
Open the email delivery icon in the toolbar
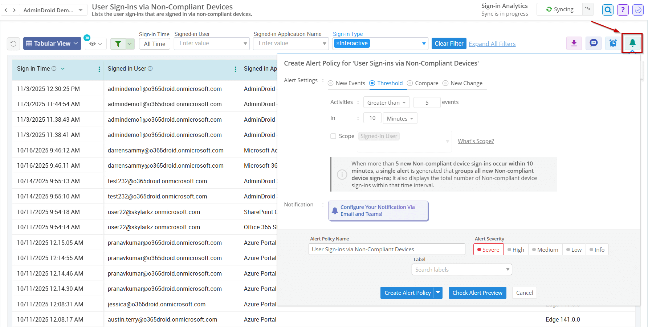click(594, 43)
